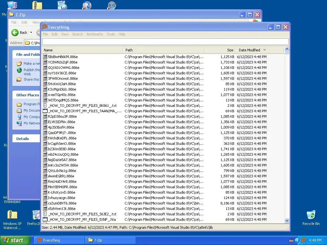This screenshot has width=327, height=245.
Task: Select file name wbZ4cUuQDQ.886e
Action: (x=63, y=154)
